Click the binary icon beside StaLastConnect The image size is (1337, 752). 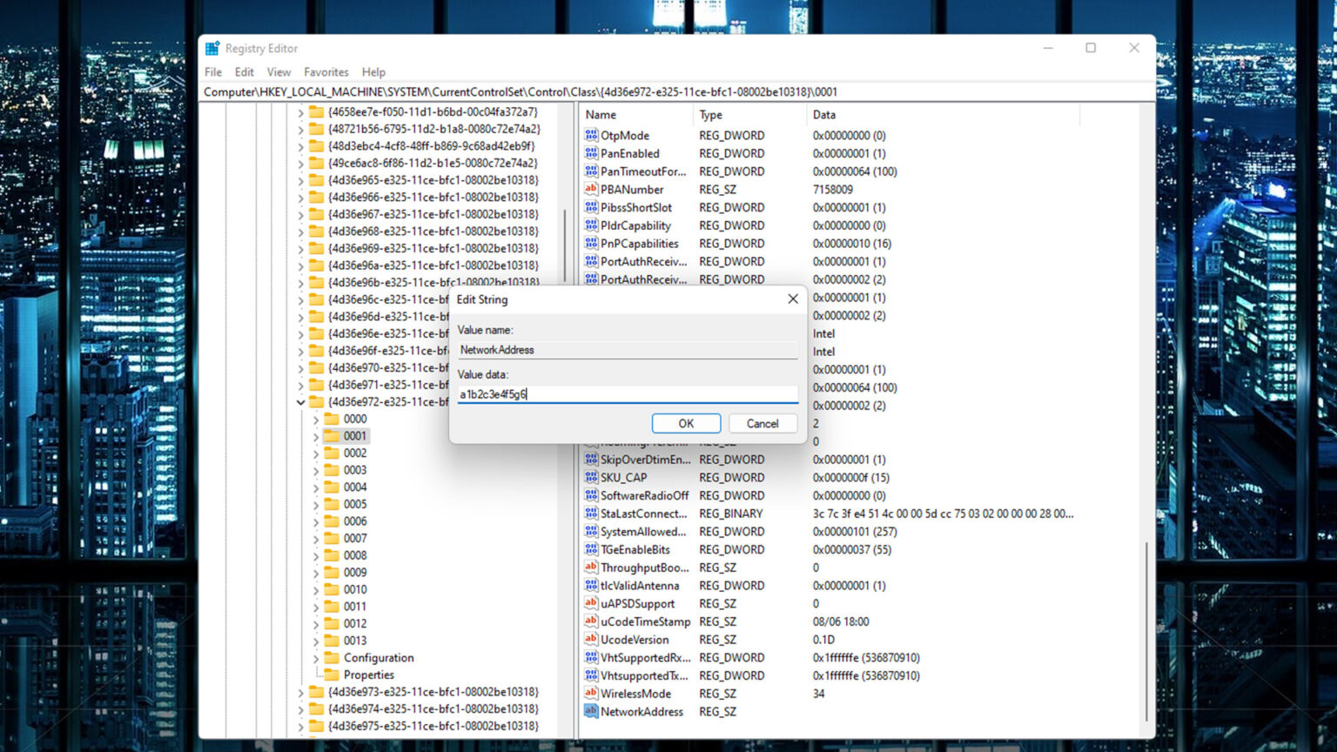tap(590, 514)
